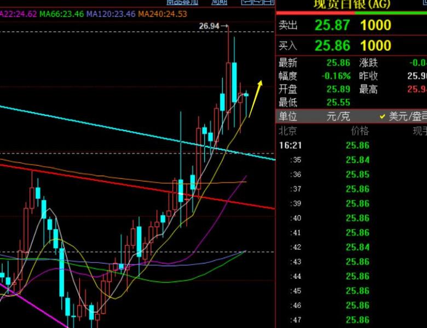Select the MA120:23.46 indicator label

(111, 14)
